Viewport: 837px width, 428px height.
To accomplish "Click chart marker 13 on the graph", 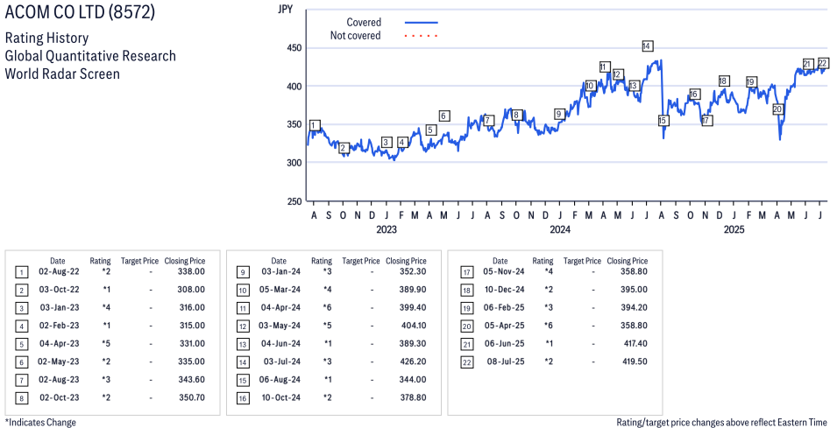I will [634, 86].
